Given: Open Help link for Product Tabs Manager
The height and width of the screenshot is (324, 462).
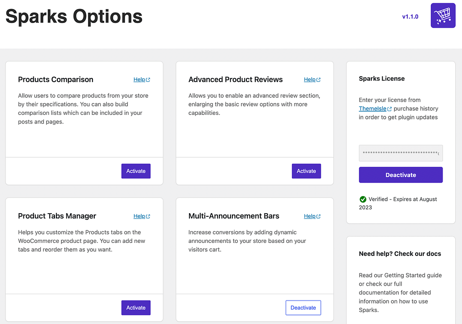Looking at the screenshot, I should pyautogui.click(x=142, y=216).
